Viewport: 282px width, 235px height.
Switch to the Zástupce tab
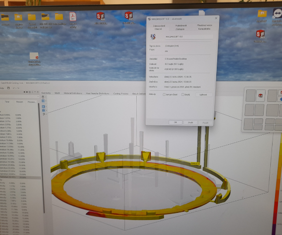coord(180,29)
